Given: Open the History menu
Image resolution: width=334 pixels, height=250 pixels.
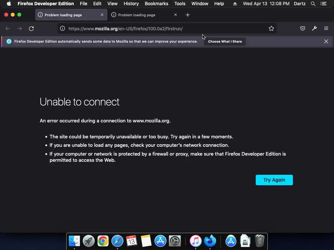Looking at the screenshot, I should (x=131, y=4).
